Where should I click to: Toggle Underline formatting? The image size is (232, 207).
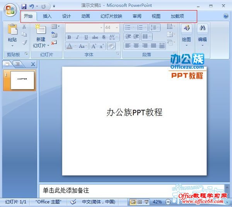point(86,37)
